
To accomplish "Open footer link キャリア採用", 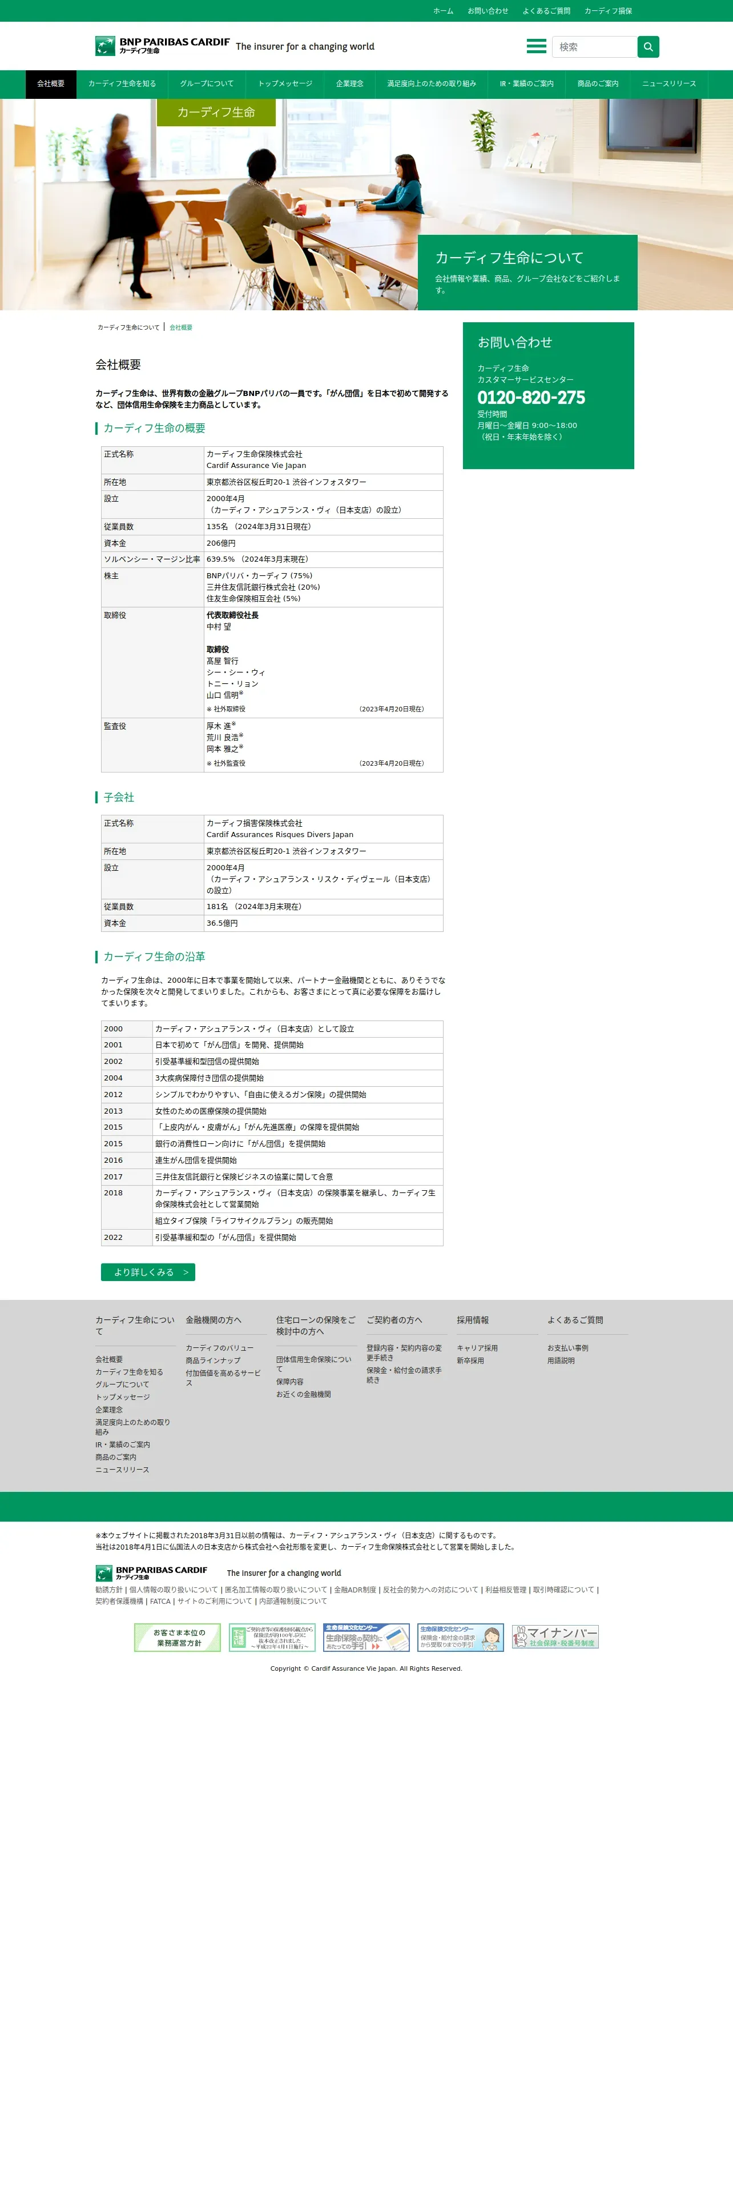I will click(x=477, y=1348).
